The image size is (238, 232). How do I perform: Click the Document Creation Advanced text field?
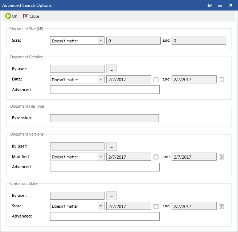(x=104, y=90)
